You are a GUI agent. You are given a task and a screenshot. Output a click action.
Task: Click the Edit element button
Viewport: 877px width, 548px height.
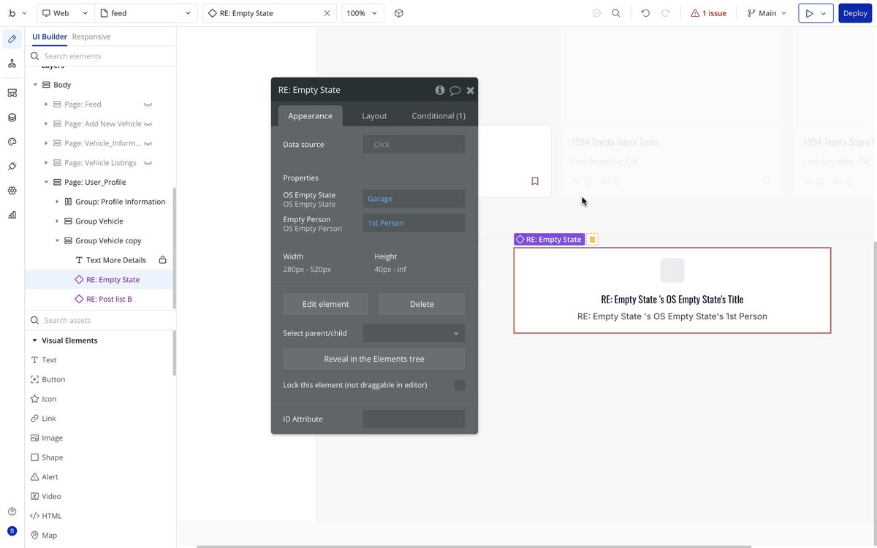(326, 304)
